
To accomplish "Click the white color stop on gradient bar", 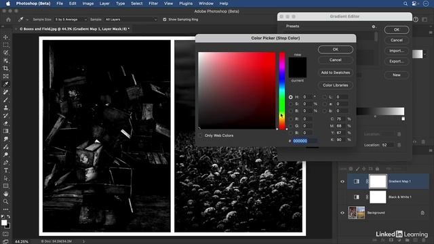I will (x=403, y=119).
